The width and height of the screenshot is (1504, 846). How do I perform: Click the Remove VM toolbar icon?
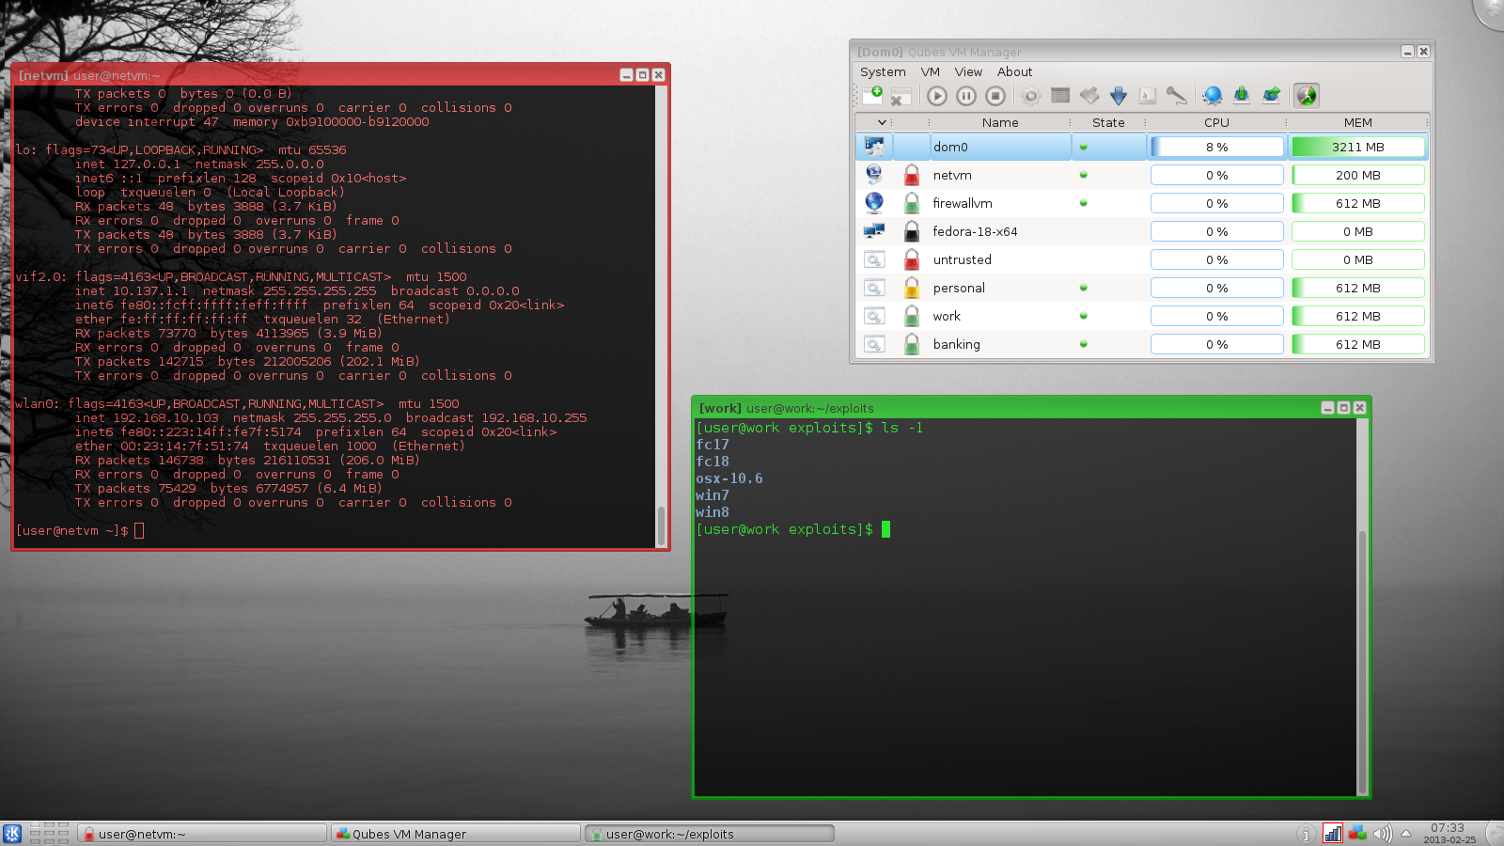click(901, 96)
